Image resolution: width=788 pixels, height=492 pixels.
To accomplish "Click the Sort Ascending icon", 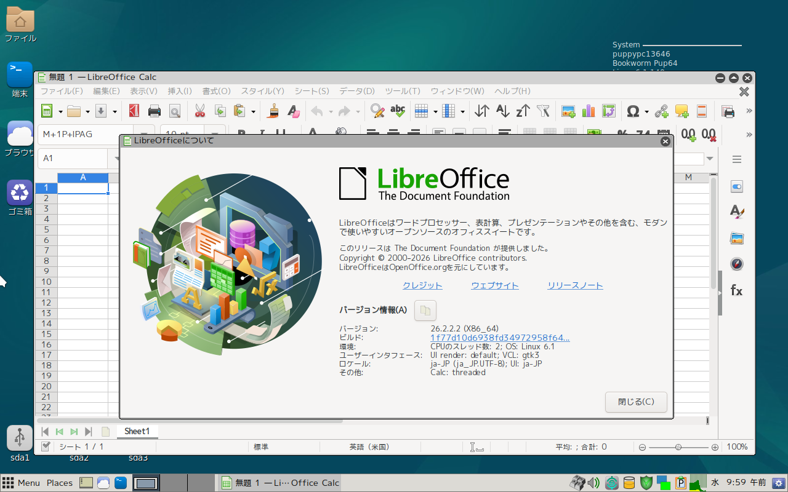I will pos(503,111).
